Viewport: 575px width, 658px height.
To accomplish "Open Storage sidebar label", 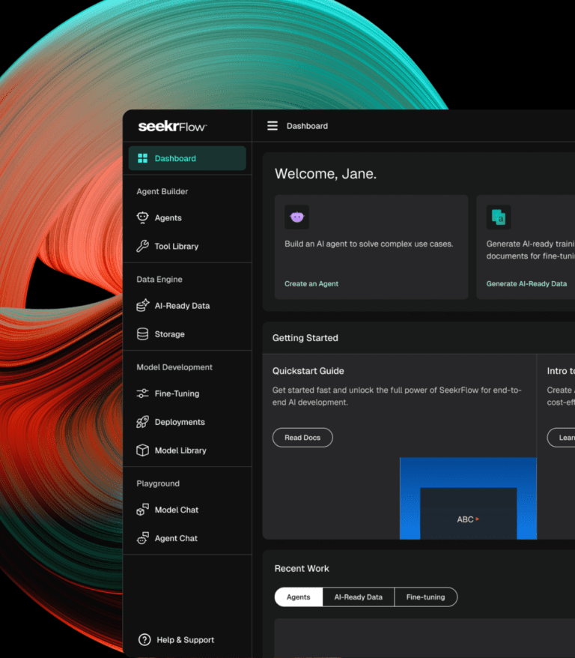I will [170, 334].
